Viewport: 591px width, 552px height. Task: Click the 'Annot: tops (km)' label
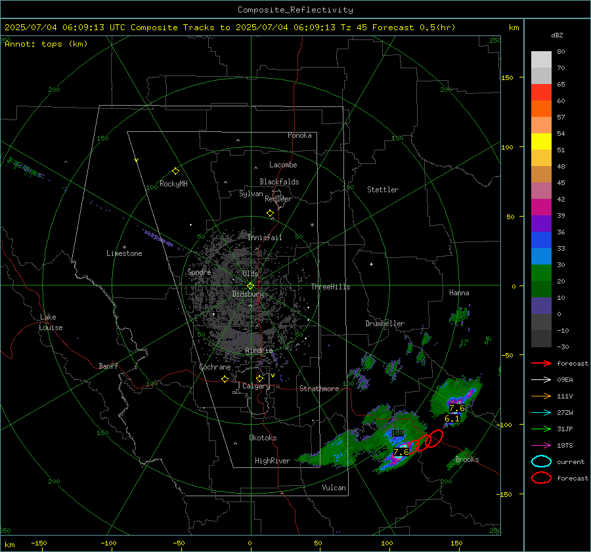pyautogui.click(x=46, y=44)
